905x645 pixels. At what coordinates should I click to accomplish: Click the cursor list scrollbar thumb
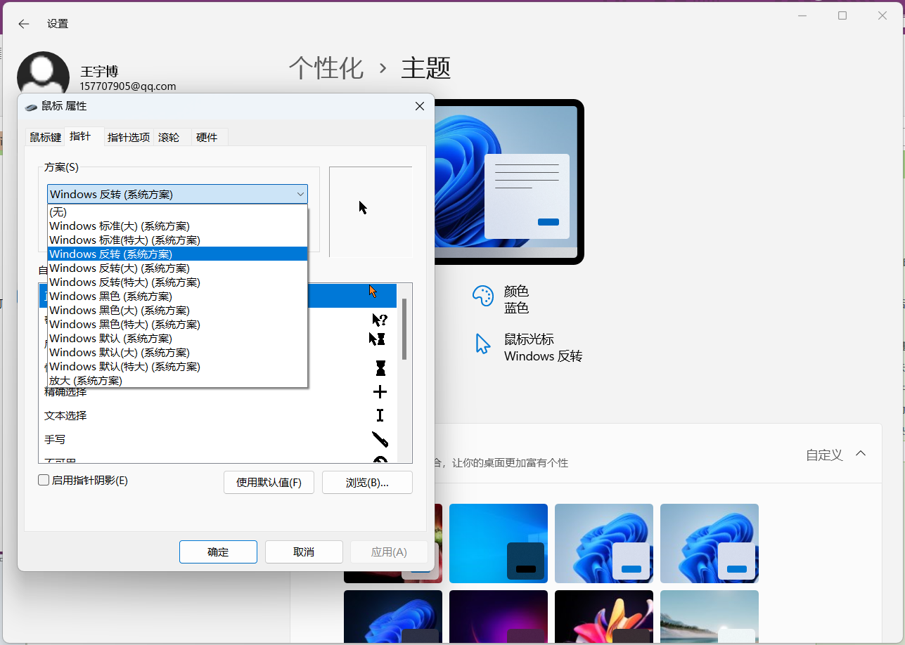[404, 329]
